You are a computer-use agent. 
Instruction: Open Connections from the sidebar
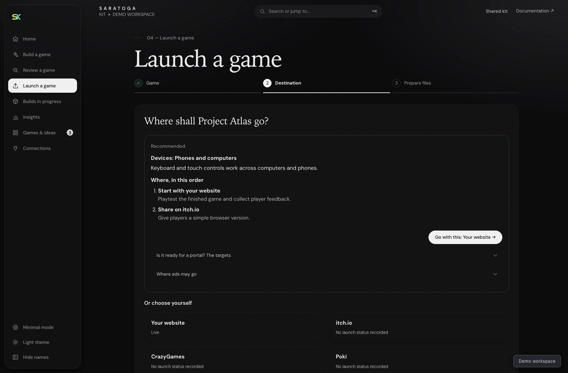point(43,148)
